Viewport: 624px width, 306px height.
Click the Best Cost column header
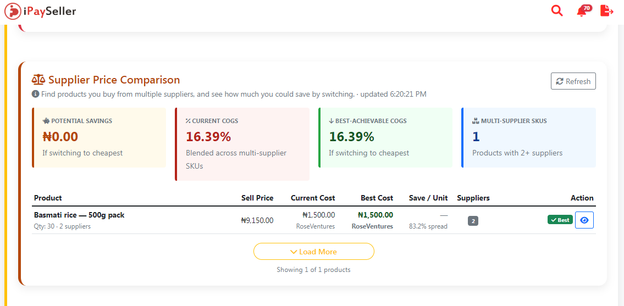[377, 198]
